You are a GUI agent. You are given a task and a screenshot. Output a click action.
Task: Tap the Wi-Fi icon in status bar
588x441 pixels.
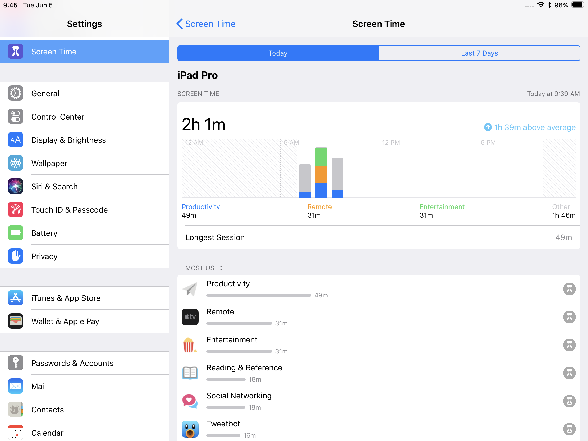point(540,5)
